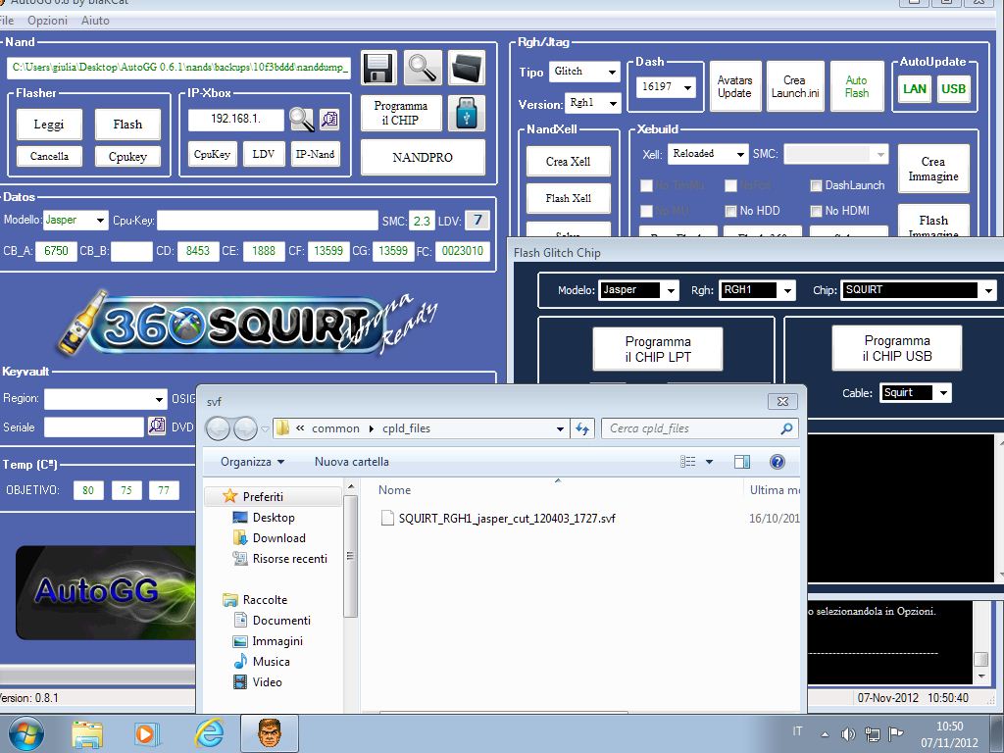
Task: Click Nuova cartella in the file dialog
Action: 352,462
